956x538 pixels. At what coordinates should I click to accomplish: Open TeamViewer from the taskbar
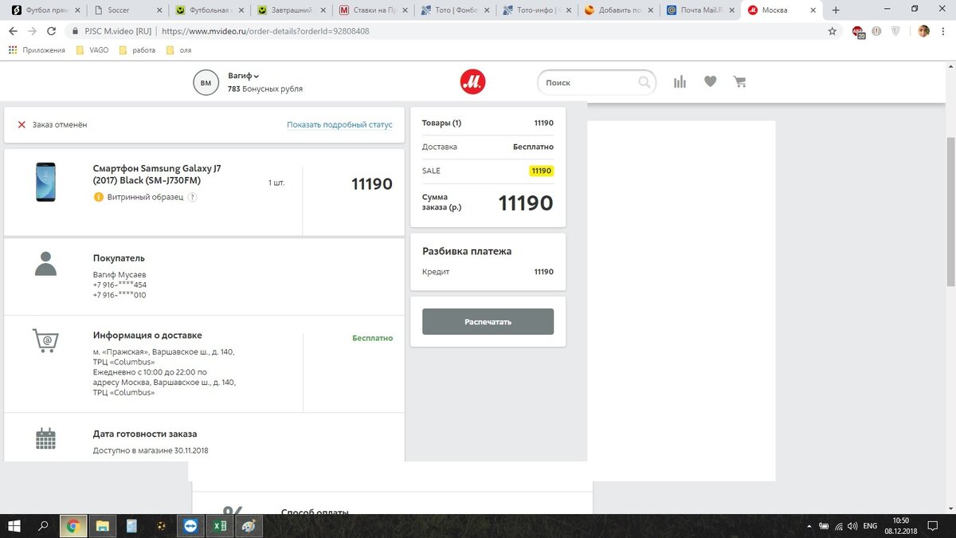coord(189,526)
